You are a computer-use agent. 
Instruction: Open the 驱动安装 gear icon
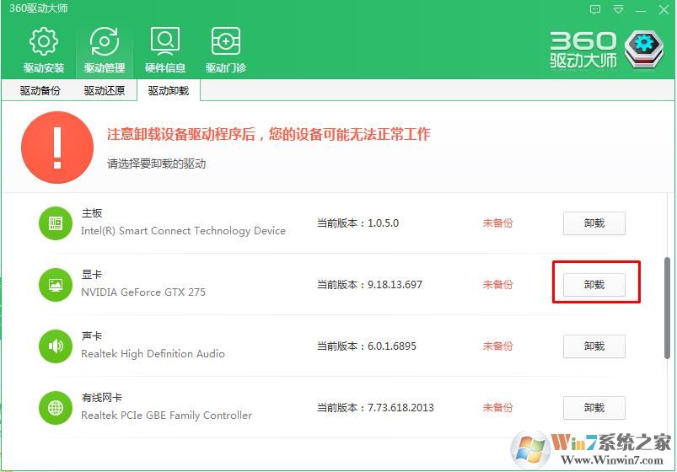tap(43, 42)
